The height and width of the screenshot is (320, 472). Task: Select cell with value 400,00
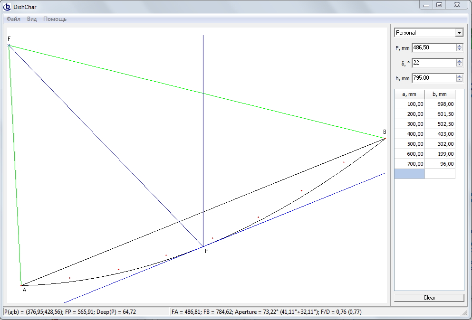[409, 134]
